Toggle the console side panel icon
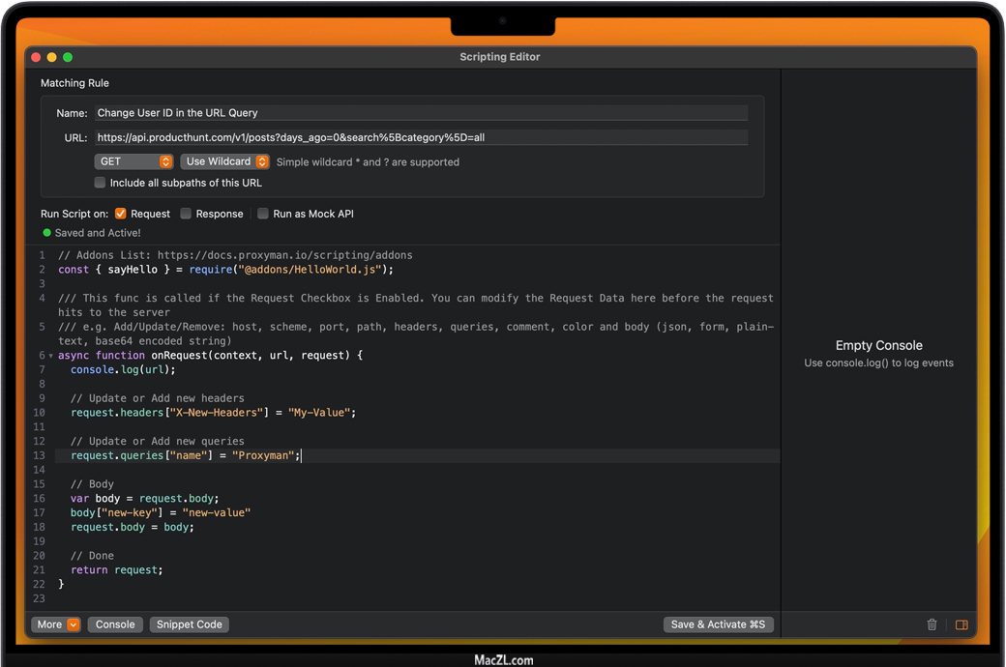The image size is (1006, 667). (x=962, y=624)
